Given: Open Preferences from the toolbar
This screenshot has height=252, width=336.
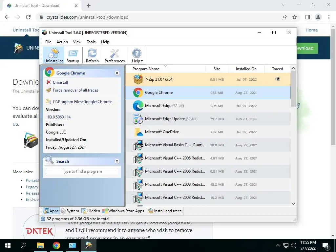Looking at the screenshot, I should [115, 55].
